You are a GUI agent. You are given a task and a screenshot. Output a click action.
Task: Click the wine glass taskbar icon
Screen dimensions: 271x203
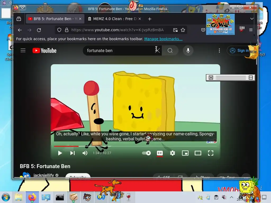[x=129, y=197]
